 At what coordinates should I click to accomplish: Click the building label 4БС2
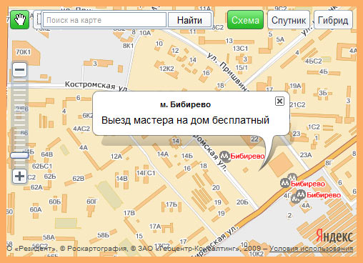314,61
